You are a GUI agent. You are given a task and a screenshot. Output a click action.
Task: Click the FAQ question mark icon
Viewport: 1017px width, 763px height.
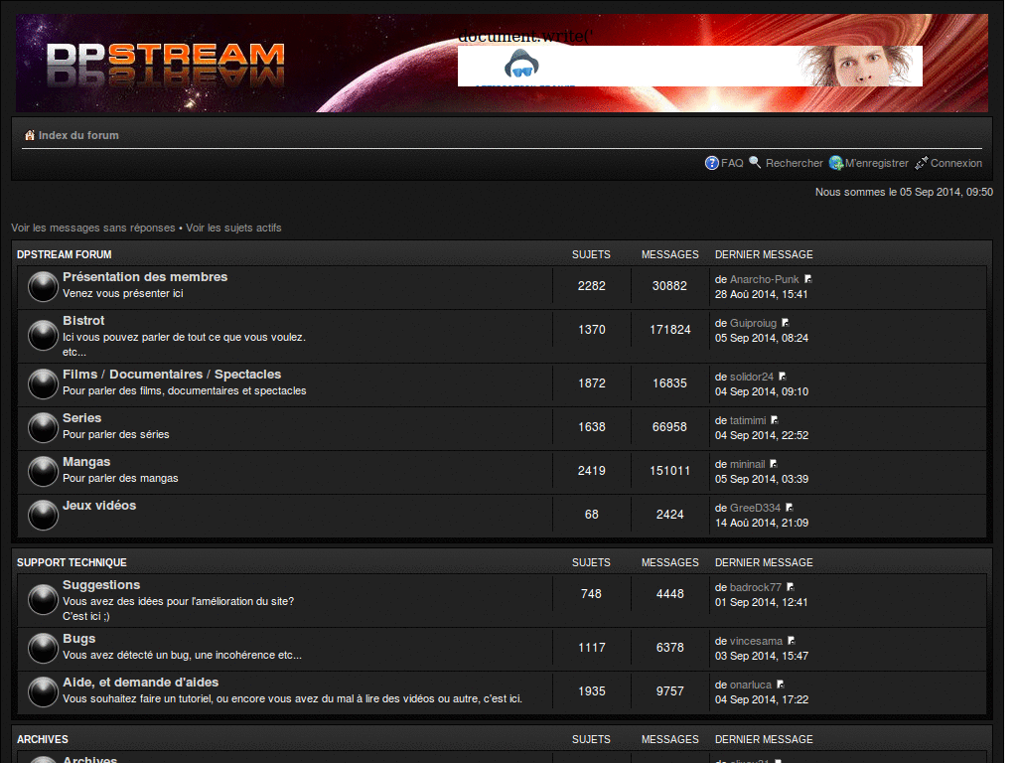pos(713,163)
